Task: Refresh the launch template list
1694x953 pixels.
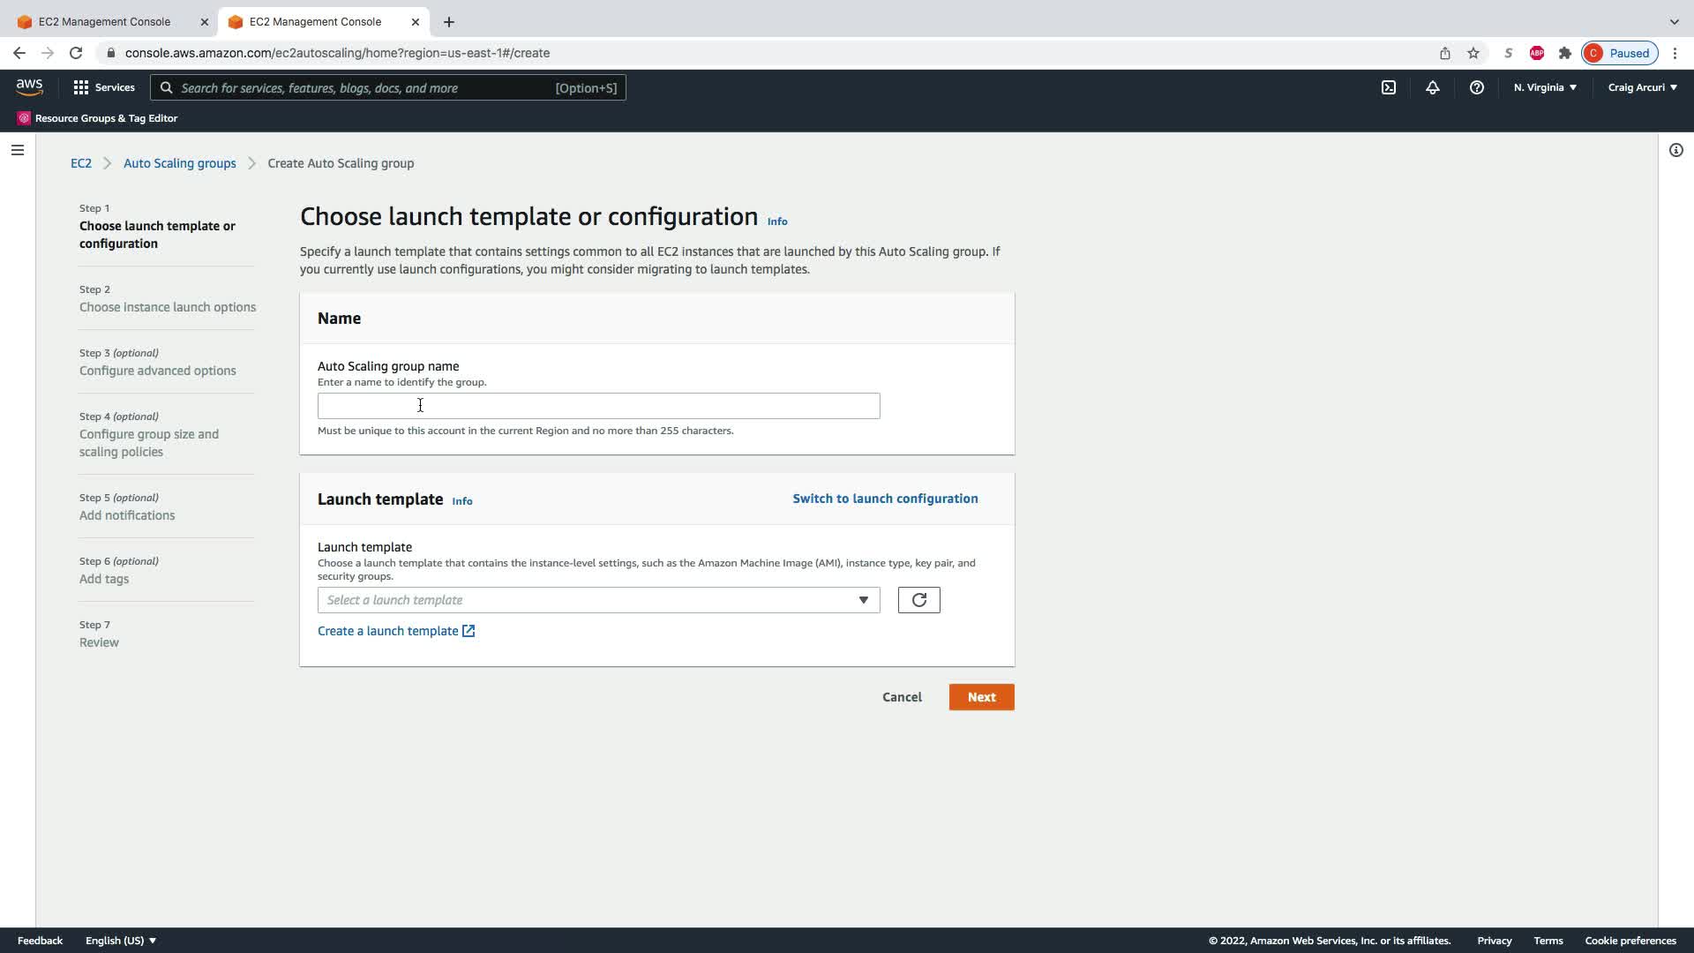Action: [x=918, y=600]
